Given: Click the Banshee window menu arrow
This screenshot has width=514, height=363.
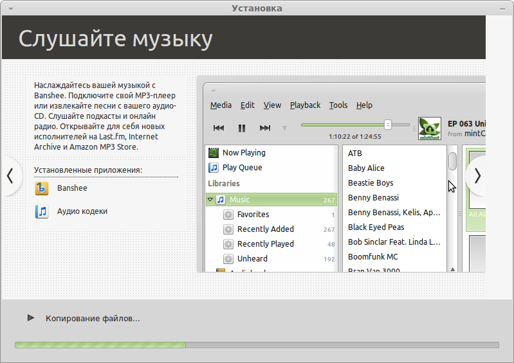Looking at the screenshot, I should [214, 91].
